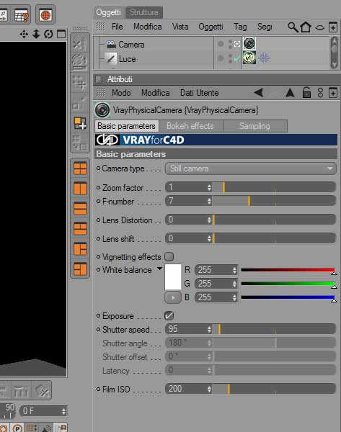Select the Camera object row

click(131, 45)
